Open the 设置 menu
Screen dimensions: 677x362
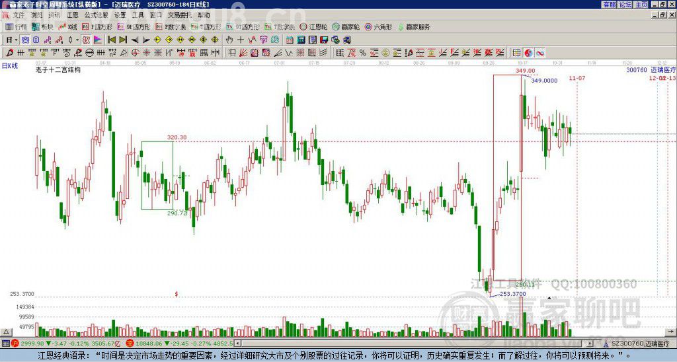[x=120, y=15]
